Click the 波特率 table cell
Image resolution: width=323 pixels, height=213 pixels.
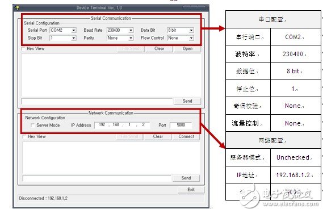point(248,54)
